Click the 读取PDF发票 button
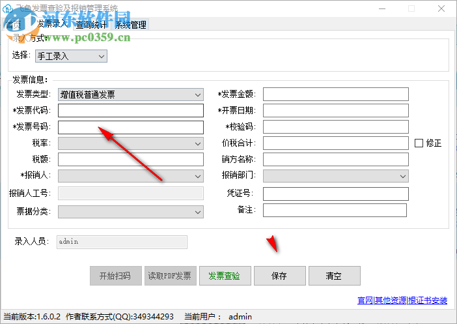This screenshot has width=457, height=324. [171, 276]
